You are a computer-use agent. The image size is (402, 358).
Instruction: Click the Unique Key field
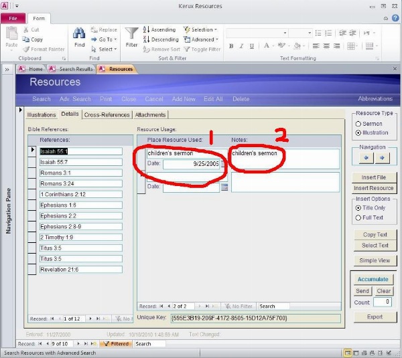pos(256,319)
